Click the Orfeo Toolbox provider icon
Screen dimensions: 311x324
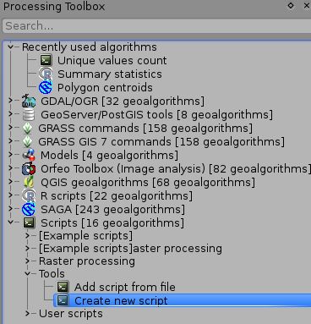(x=29, y=168)
